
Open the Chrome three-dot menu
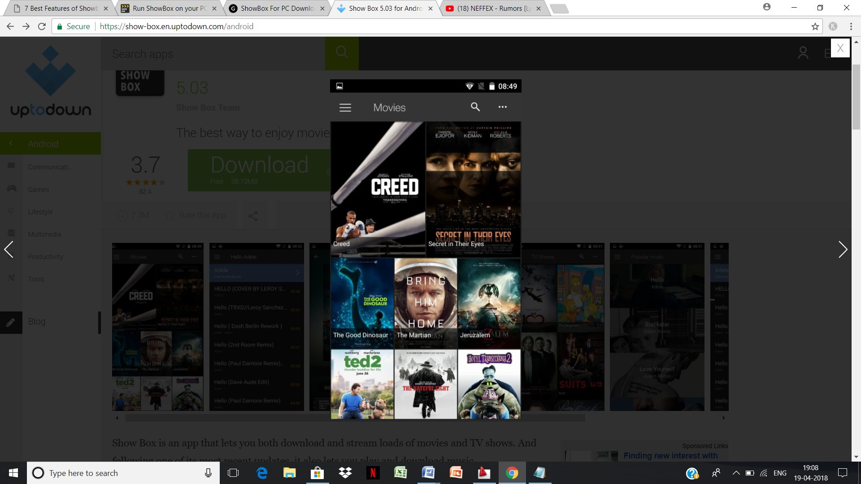coord(851,26)
